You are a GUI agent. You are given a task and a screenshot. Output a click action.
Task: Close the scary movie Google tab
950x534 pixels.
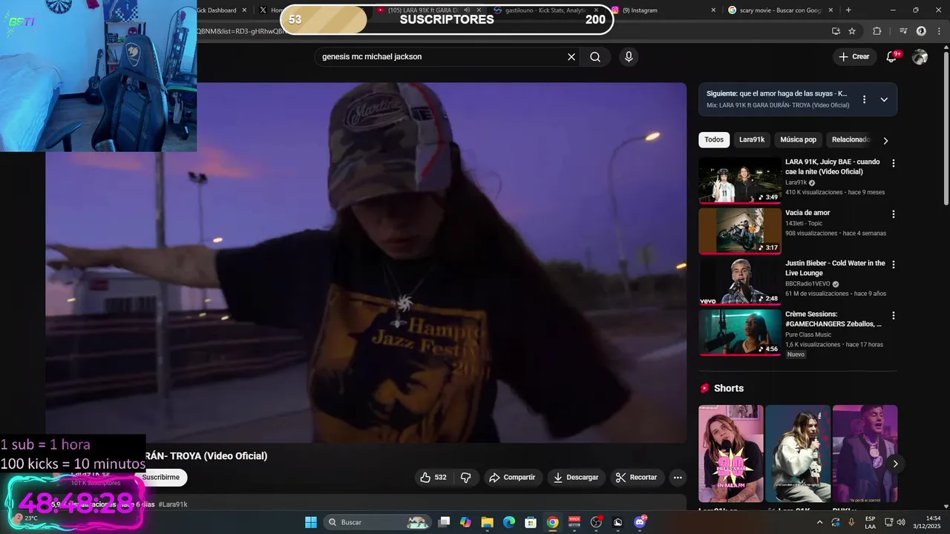click(x=831, y=10)
